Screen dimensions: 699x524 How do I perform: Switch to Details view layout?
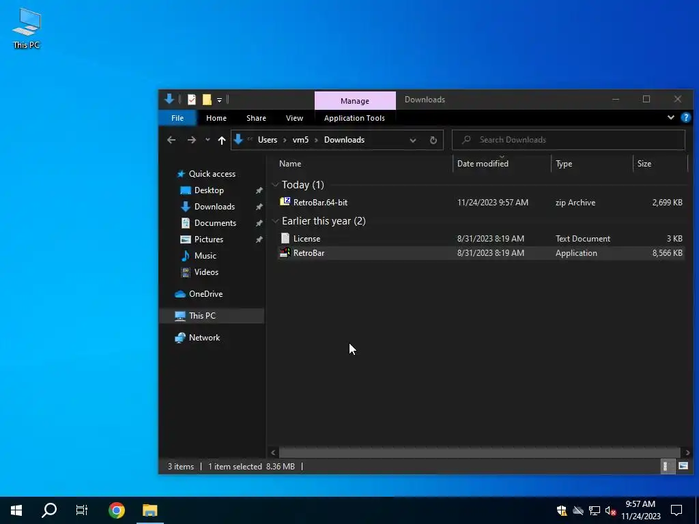[666, 467]
